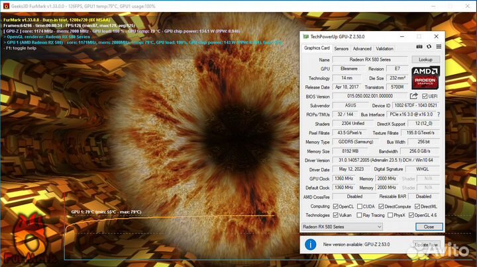Open the Advanced tab
This screenshot has width=477, height=267.
(x=362, y=48)
